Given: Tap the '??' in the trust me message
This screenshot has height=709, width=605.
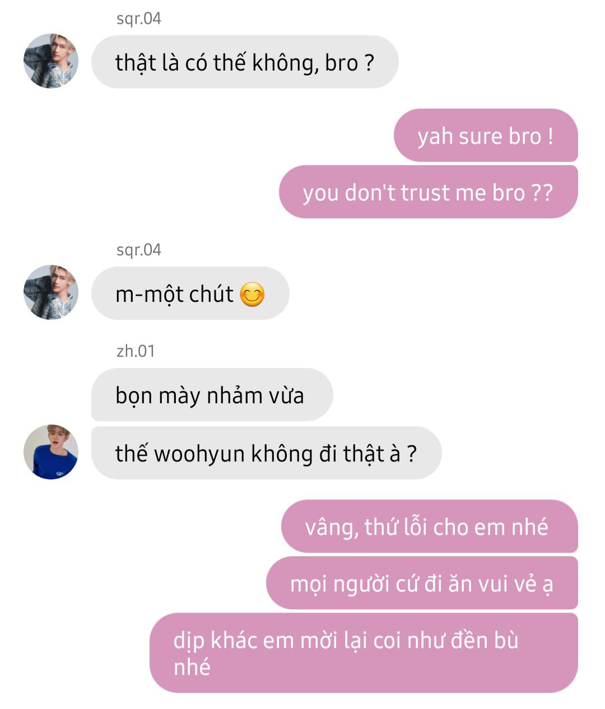Looking at the screenshot, I should pos(542,193).
